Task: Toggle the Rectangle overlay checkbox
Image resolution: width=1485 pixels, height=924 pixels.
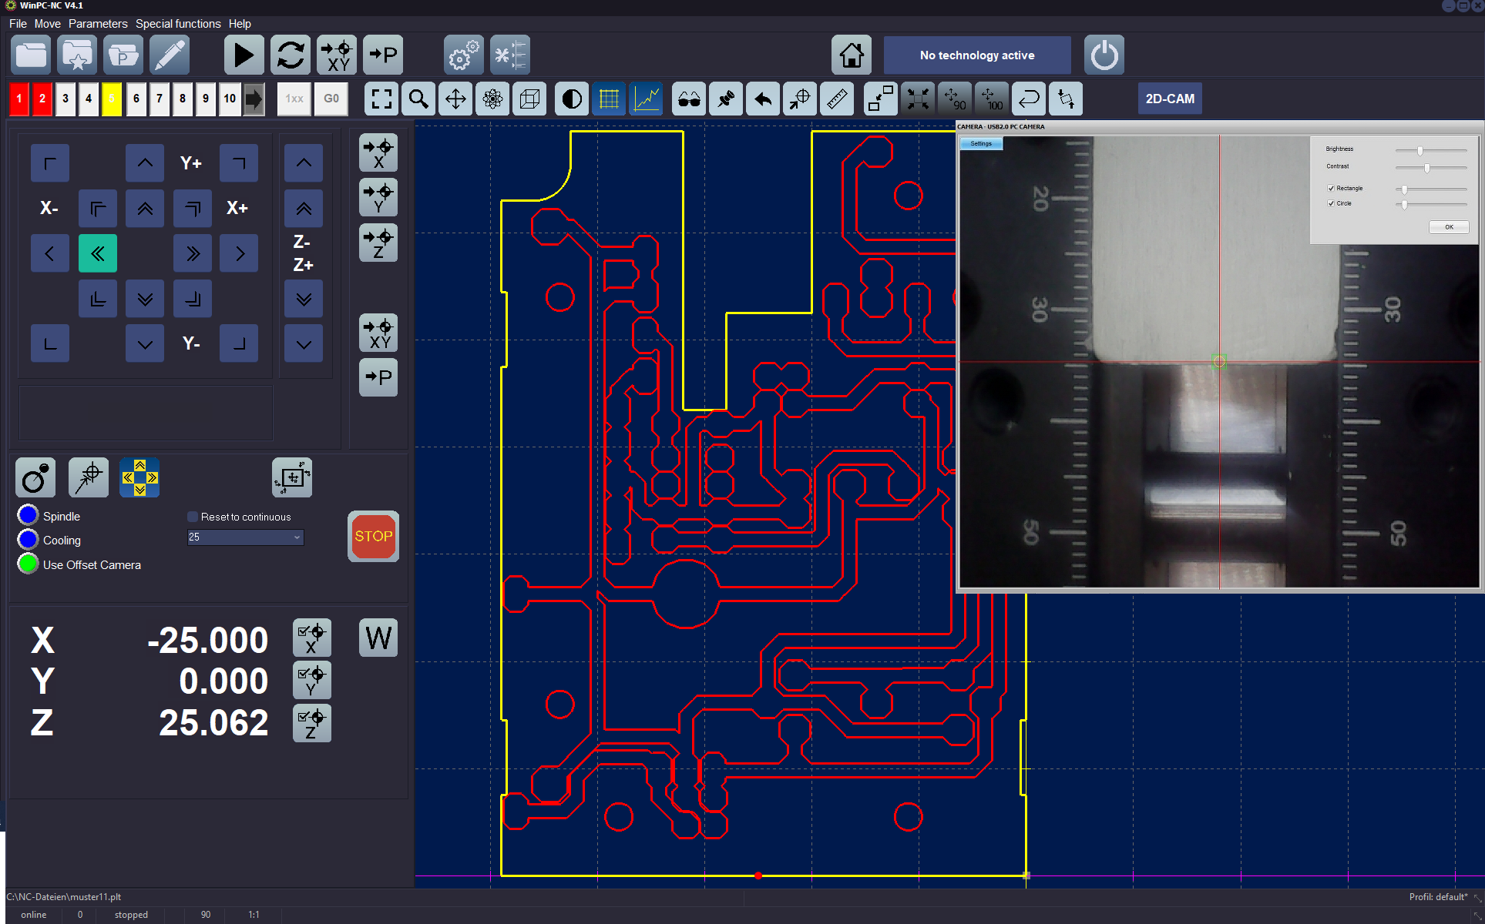Action: coord(1331,187)
